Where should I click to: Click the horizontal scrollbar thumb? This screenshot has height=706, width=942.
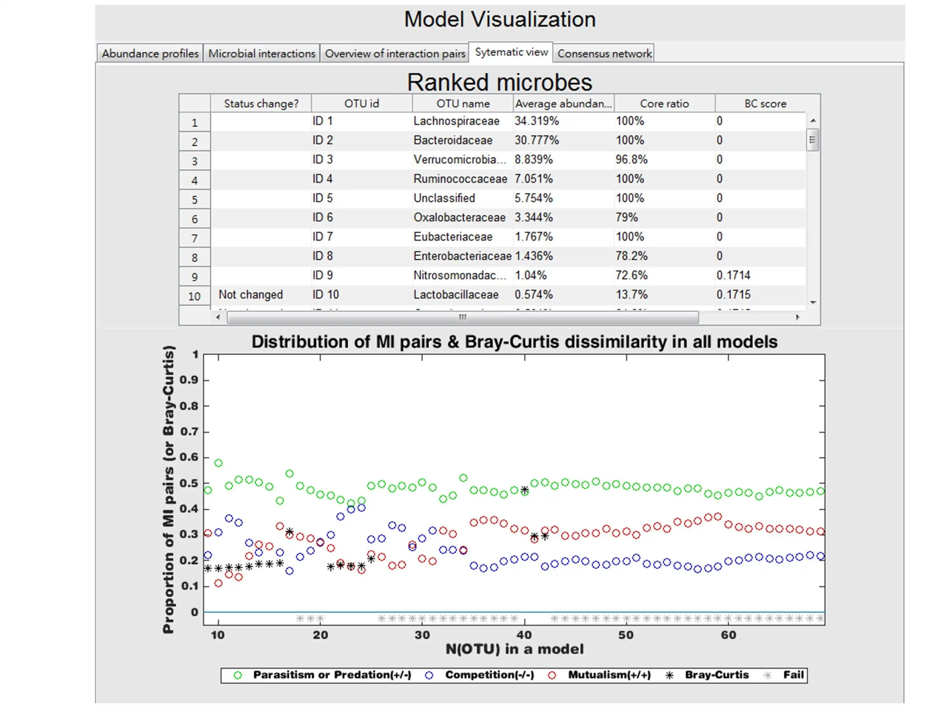463,317
